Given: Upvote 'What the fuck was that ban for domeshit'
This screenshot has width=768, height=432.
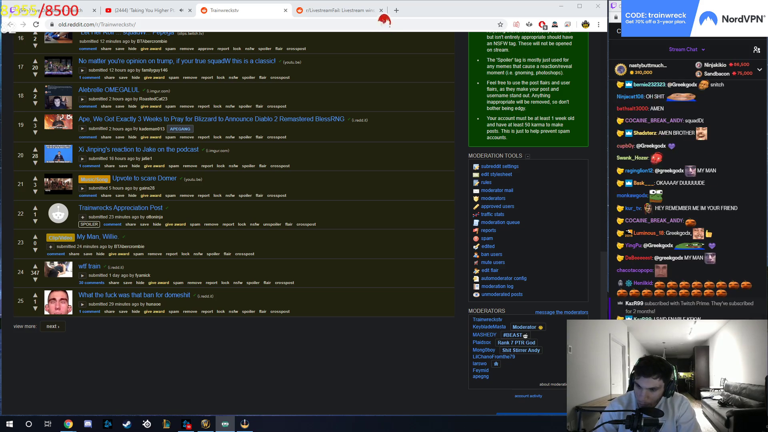Looking at the screenshot, I should [35, 295].
